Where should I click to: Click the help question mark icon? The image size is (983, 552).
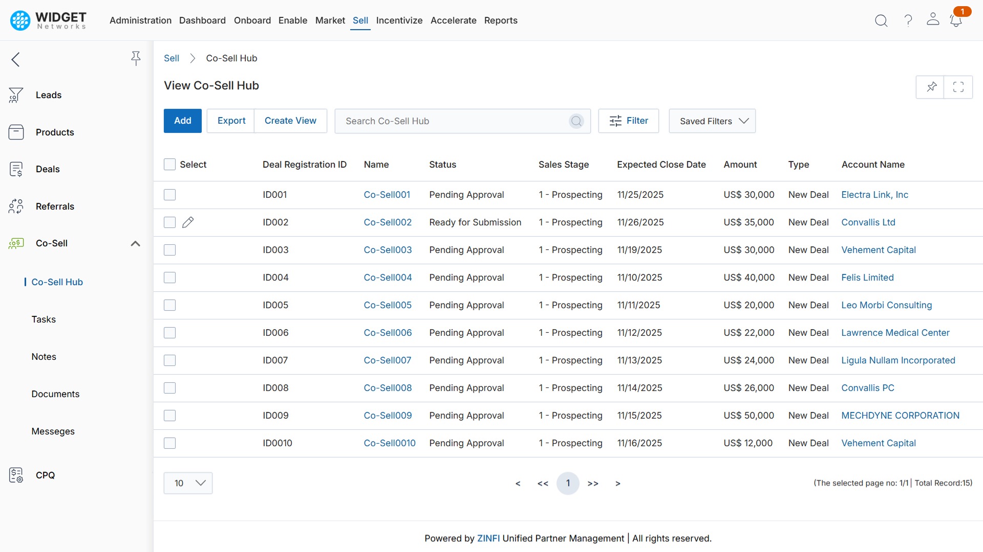tap(908, 20)
